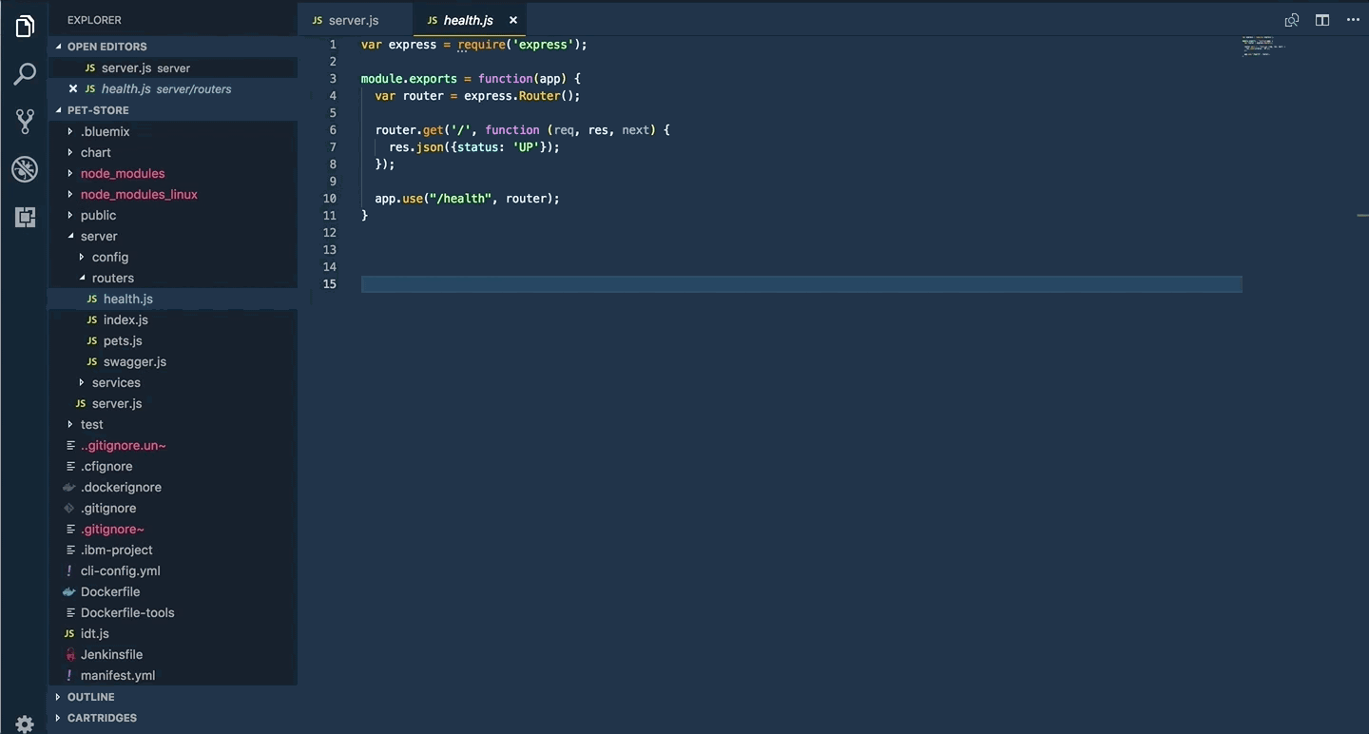
Task: Close the health.js tab
Action: [x=512, y=19]
